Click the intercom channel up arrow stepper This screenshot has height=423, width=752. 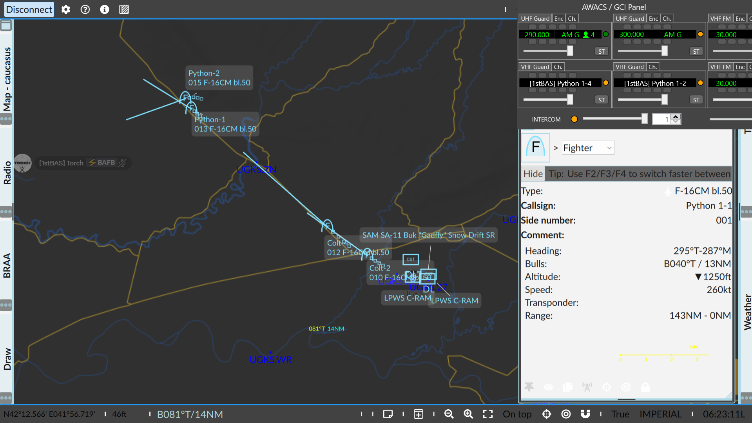676,116
